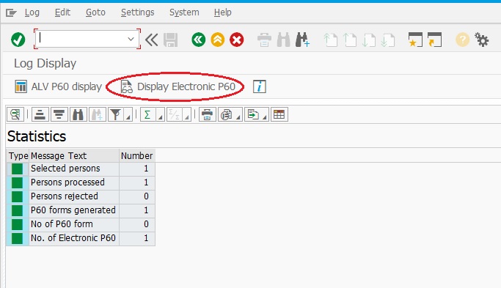Expand the filter dropdown arrow
Screen dimensions: 501x288
(128, 114)
